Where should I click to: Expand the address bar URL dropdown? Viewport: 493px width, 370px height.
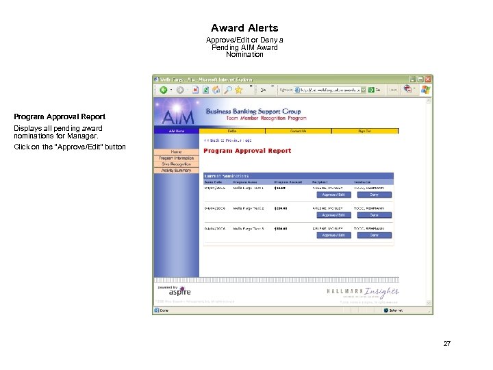point(363,90)
